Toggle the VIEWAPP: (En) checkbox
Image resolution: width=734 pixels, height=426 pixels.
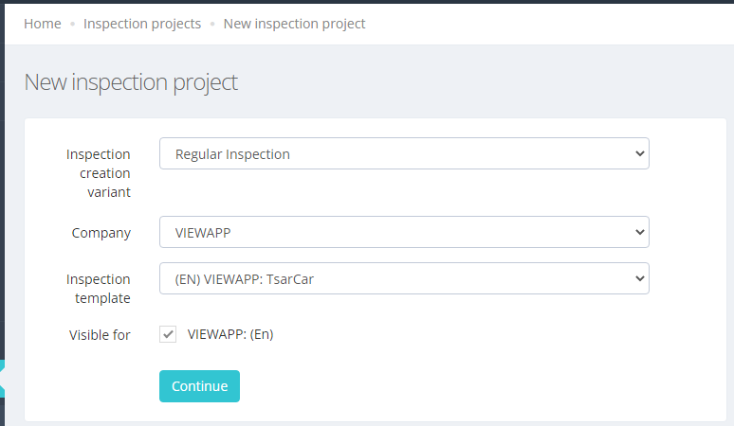[168, 334]
